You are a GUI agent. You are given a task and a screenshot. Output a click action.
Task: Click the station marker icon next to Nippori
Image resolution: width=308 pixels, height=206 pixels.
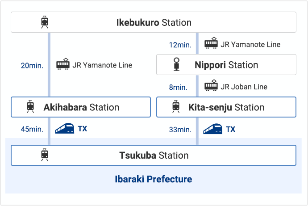[176, 64]
